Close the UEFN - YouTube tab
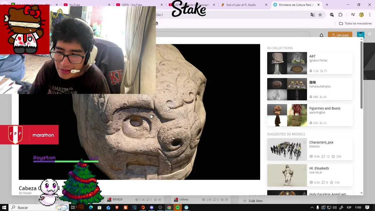The image size is (375, 211). coord(162,5)
